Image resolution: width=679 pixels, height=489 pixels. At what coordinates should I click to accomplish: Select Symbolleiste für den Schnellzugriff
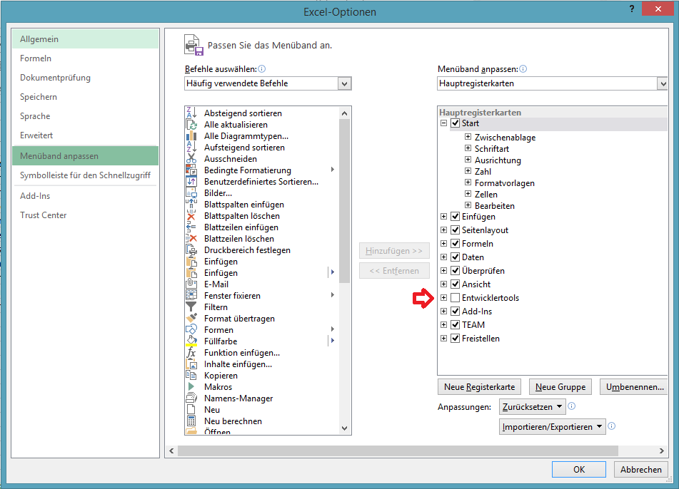coord(85,175)
